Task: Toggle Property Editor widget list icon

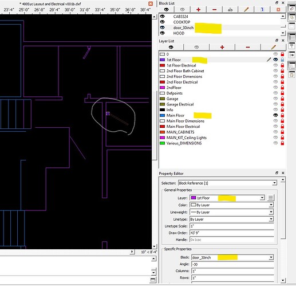Action: [291, 37]
